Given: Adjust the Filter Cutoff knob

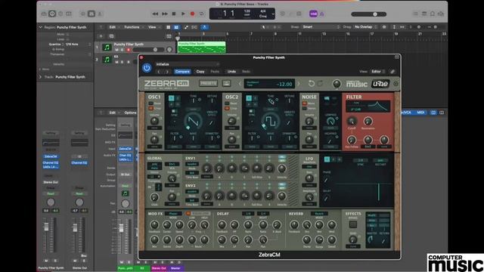Looking at the screenshot, I should point(352,121).
